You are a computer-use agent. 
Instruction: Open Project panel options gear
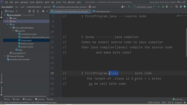tap(43, 11)
